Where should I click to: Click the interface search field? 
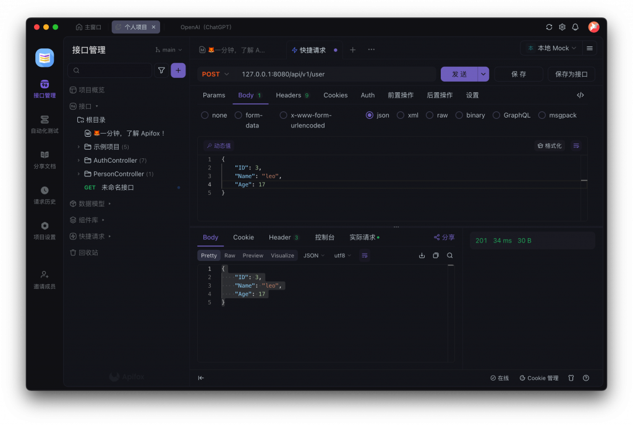(x=110, y=71)
